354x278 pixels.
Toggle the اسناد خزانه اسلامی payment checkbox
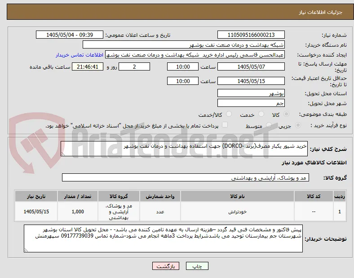click(x=225, y=125)
